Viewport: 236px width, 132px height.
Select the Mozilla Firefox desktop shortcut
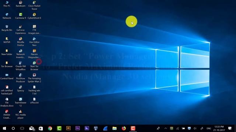click(21, 42)
